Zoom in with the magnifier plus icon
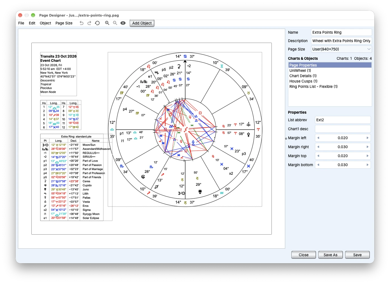Screen dimensions: 390x284 click(107, 23)
